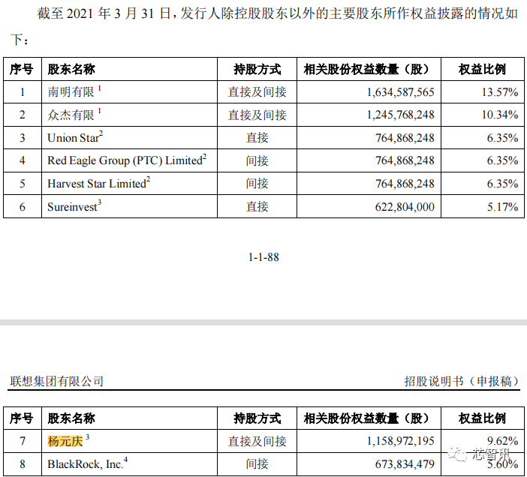This screenshot has height=477, width=527.
Task: Click share count 1,245,768,248
Action: tap(400, 115)
